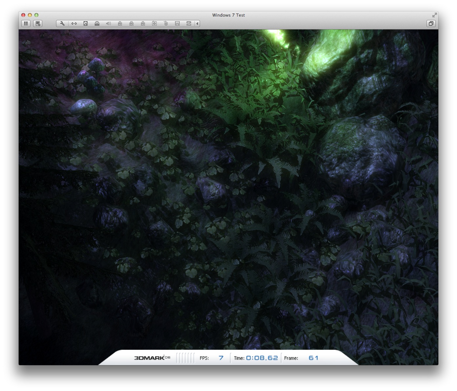Click the "Frame:" label
Viewport: 457px width, 391px height.
click(291, 358)
